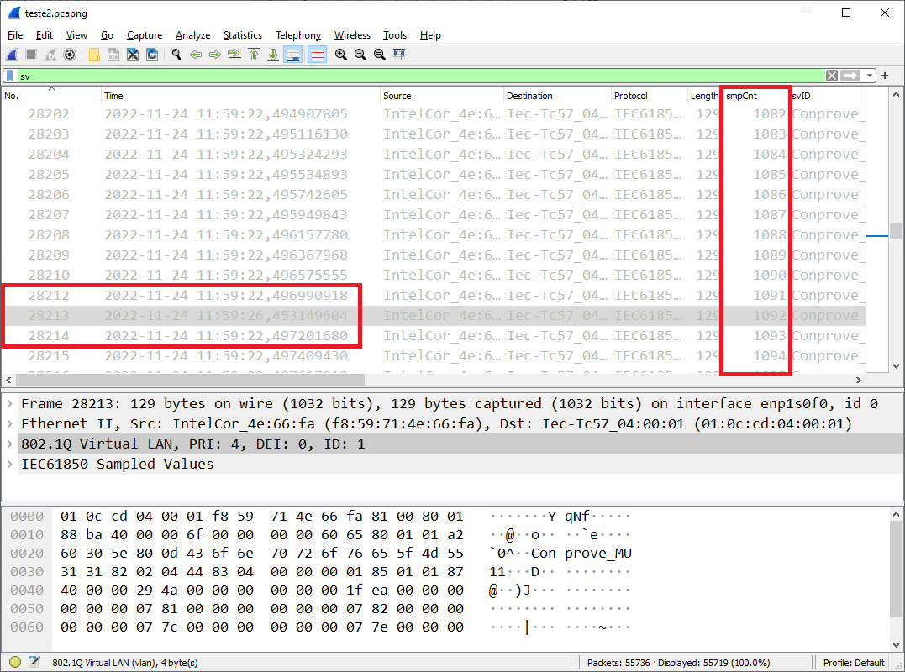
Task: Open the Statistics menu
Action: click(242, 35)
